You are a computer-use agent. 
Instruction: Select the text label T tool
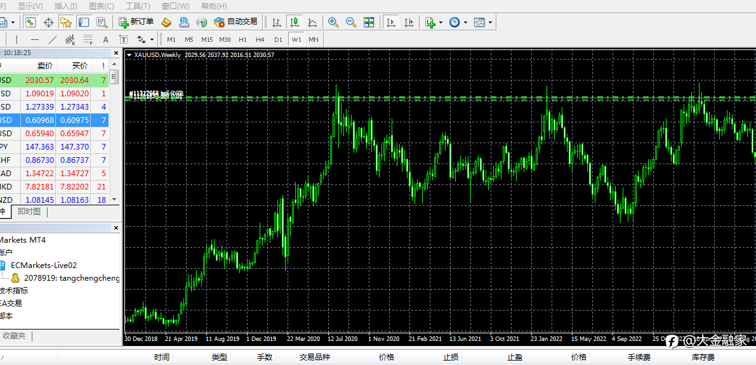123,39
